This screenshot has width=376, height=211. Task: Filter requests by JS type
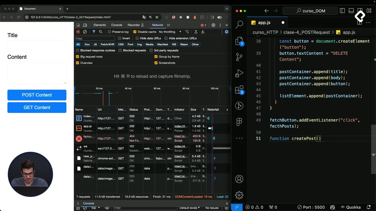95,45
